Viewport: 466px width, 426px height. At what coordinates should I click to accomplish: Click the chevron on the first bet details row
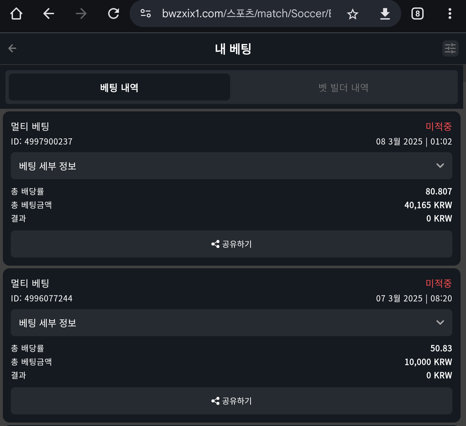(440, 166)
